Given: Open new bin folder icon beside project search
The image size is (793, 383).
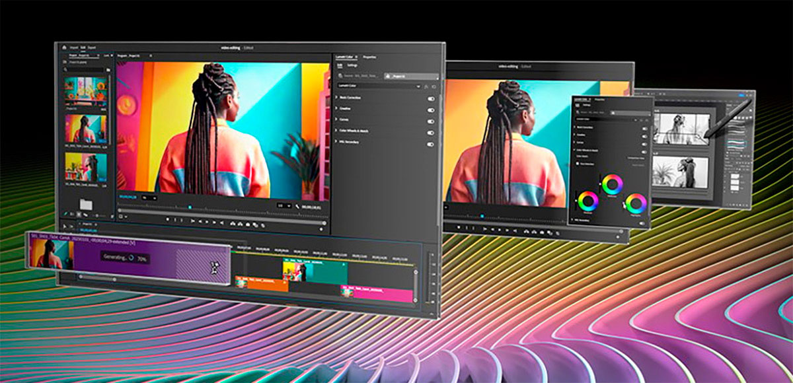Looking at the screenshot, I should [x=108, y=70].
